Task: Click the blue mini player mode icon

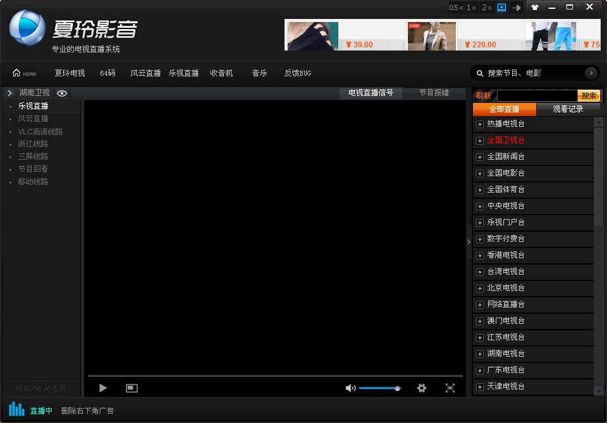Action: click(x=501, y=8)
